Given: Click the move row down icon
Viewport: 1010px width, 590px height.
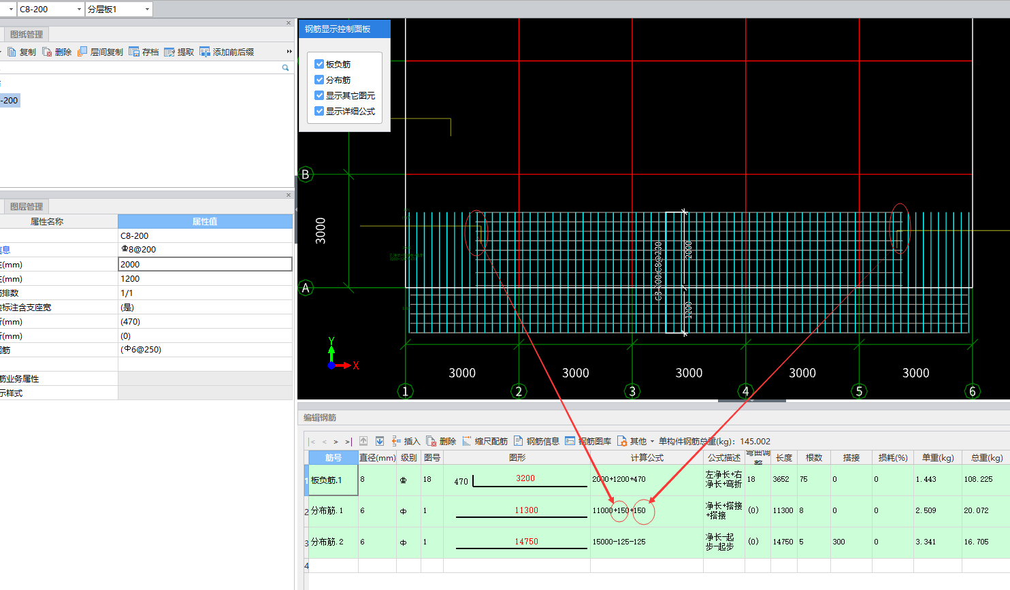Looking at the screenshot, I should point(380,441).
